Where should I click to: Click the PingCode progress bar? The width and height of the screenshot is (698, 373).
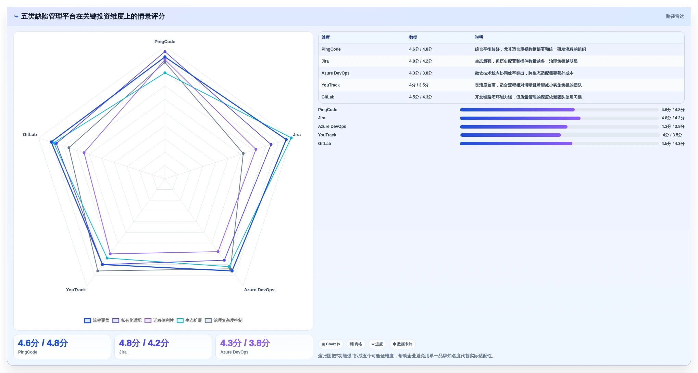pos(559,110)
